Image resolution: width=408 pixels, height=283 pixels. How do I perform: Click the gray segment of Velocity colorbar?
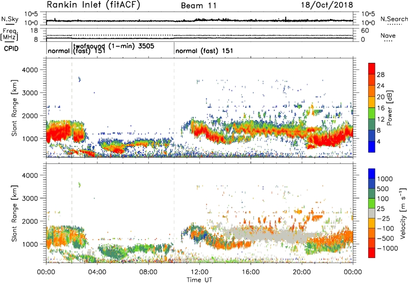click(x=372, y=213)
